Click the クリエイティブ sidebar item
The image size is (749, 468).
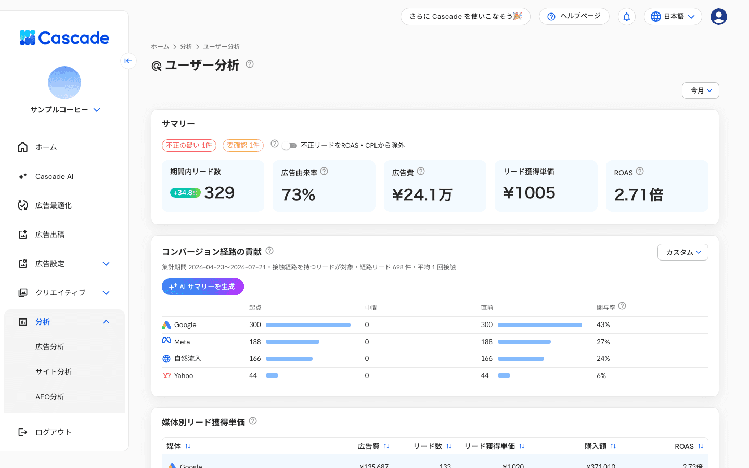64,293
